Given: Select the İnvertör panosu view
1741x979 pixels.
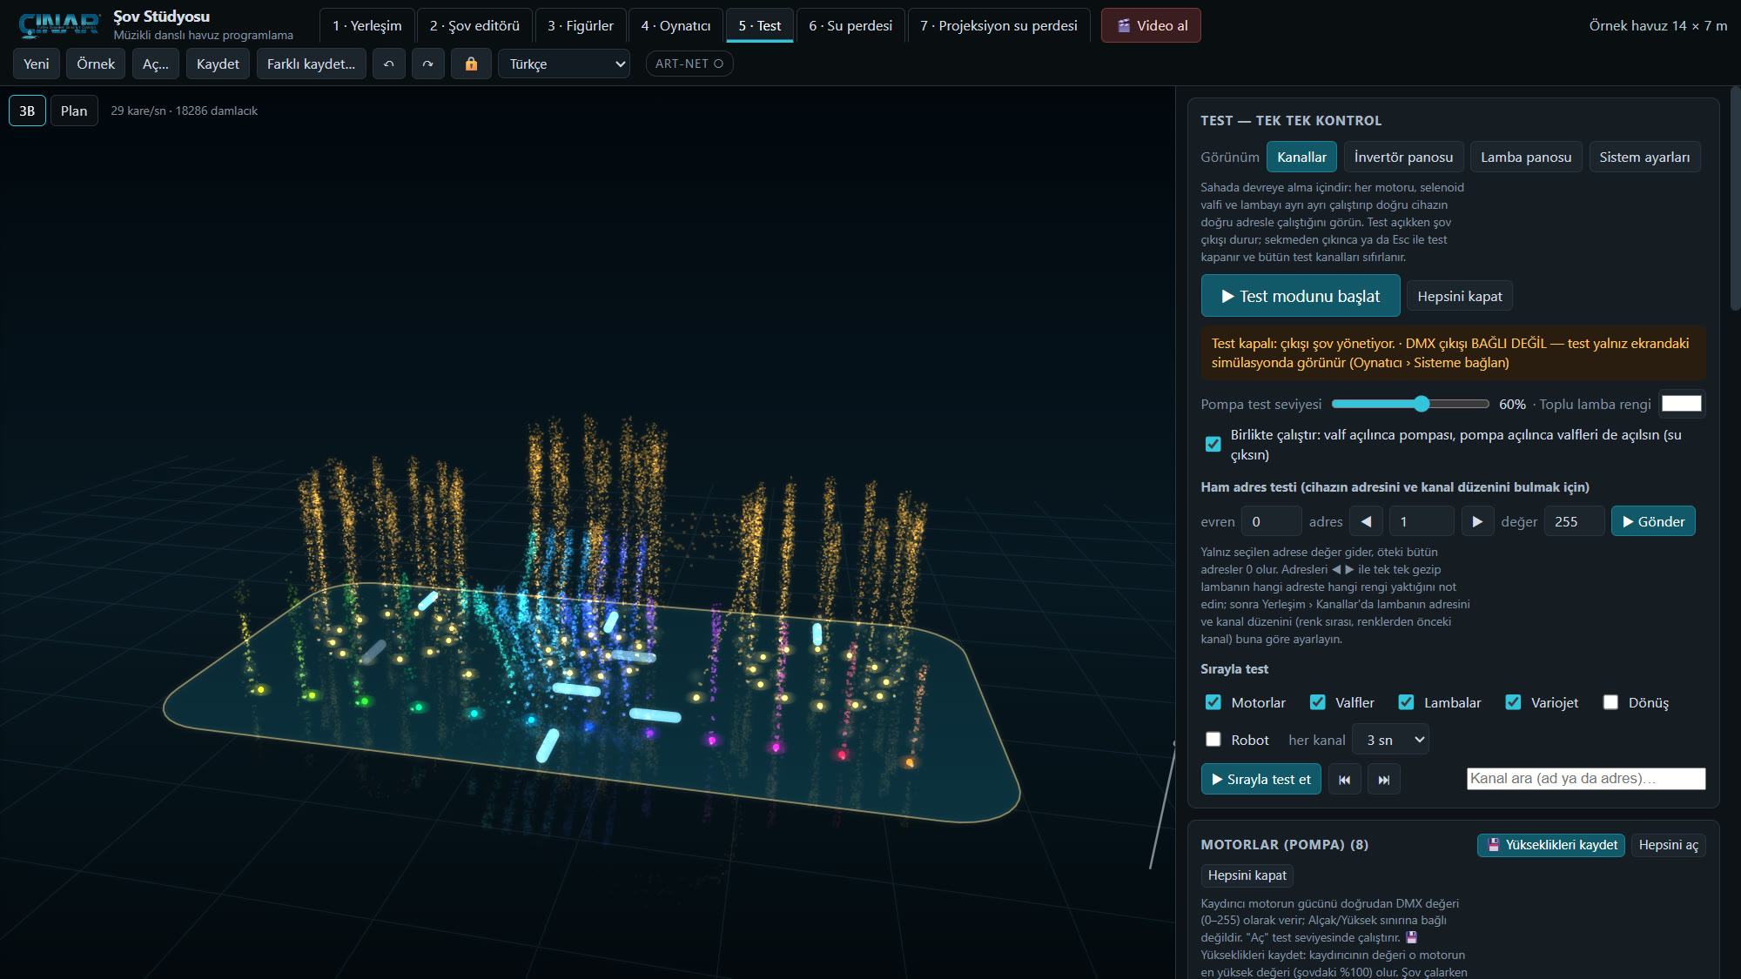Looking at the screenshot, I should (1403, 157).
